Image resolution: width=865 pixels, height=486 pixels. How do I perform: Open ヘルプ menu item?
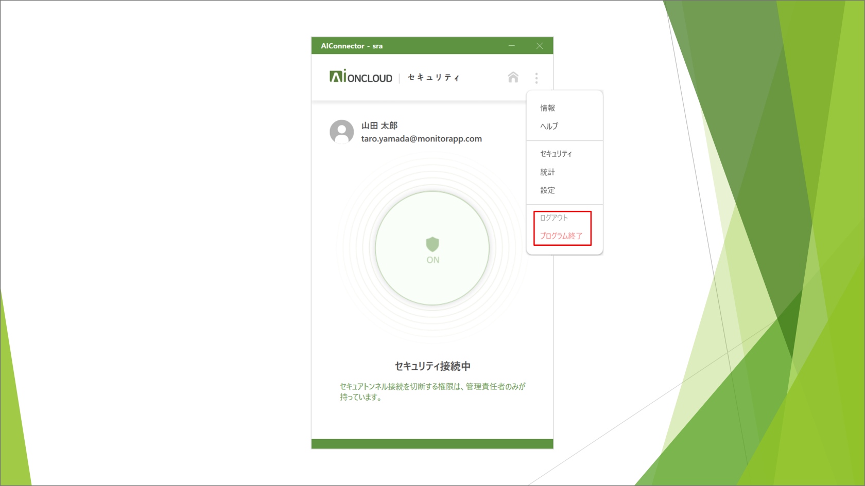coord(549,126)
